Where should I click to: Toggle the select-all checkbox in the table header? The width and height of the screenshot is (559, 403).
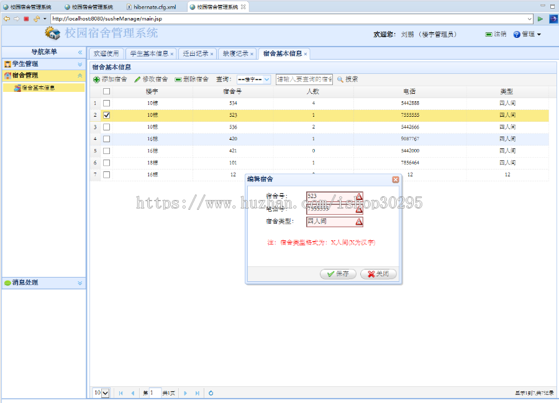coord(106,91)
